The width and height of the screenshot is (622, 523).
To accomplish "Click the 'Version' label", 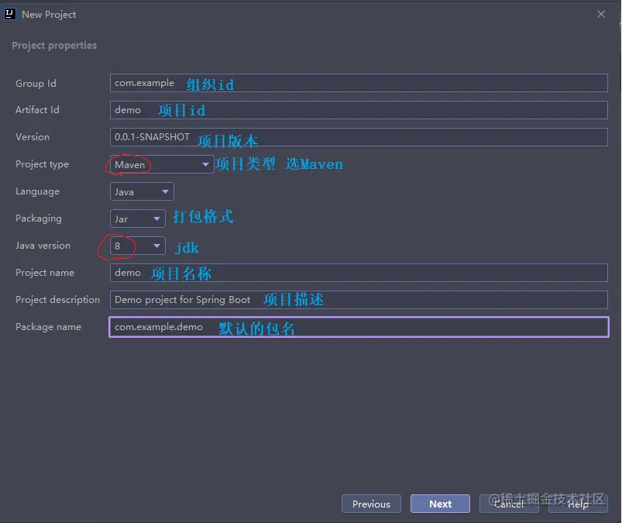I will (33, 137).
